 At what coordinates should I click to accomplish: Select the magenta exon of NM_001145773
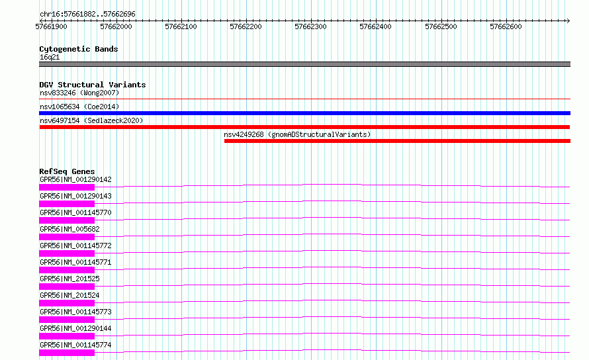point(67,320)
